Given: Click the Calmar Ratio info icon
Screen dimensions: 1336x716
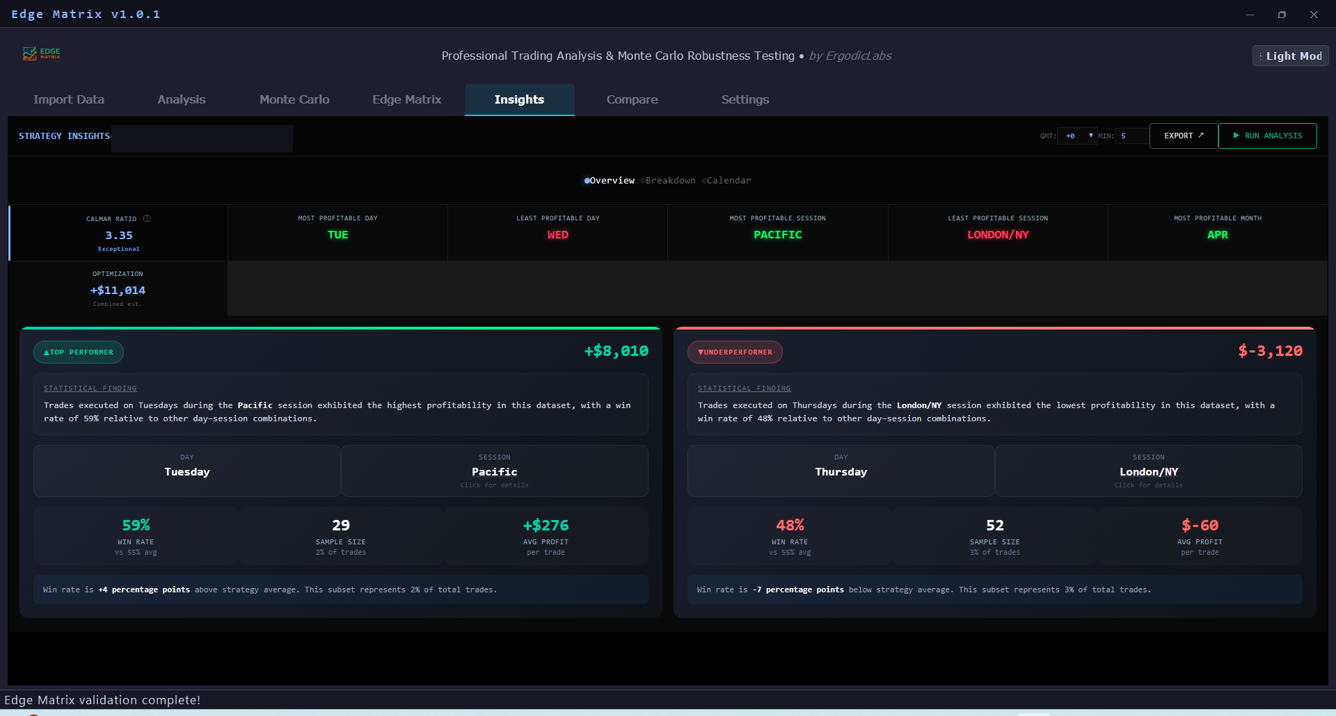Looking at the screenshot, I should point(147,218).
